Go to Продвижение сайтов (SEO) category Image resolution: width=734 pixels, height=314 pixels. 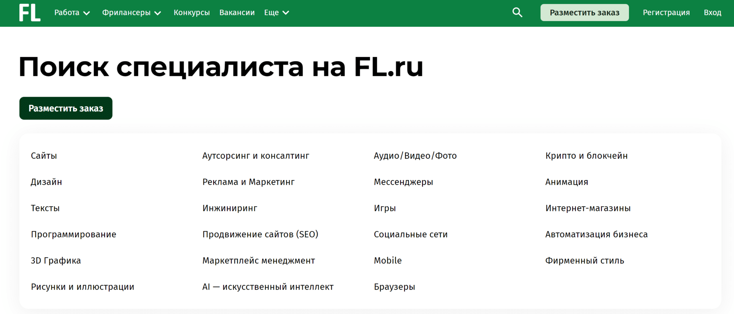tap(260, 235)
